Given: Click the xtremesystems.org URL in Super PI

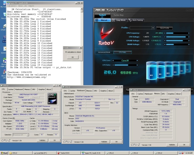Looking at the screenshot, I should pos(27,77).
